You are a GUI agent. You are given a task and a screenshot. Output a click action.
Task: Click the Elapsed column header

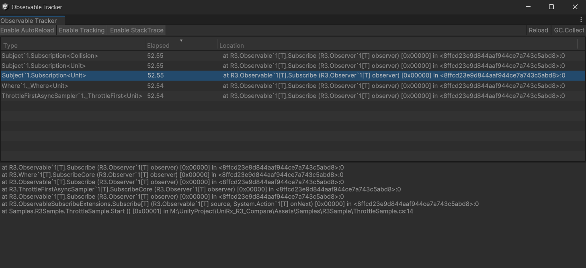click(x=158, y=45)
